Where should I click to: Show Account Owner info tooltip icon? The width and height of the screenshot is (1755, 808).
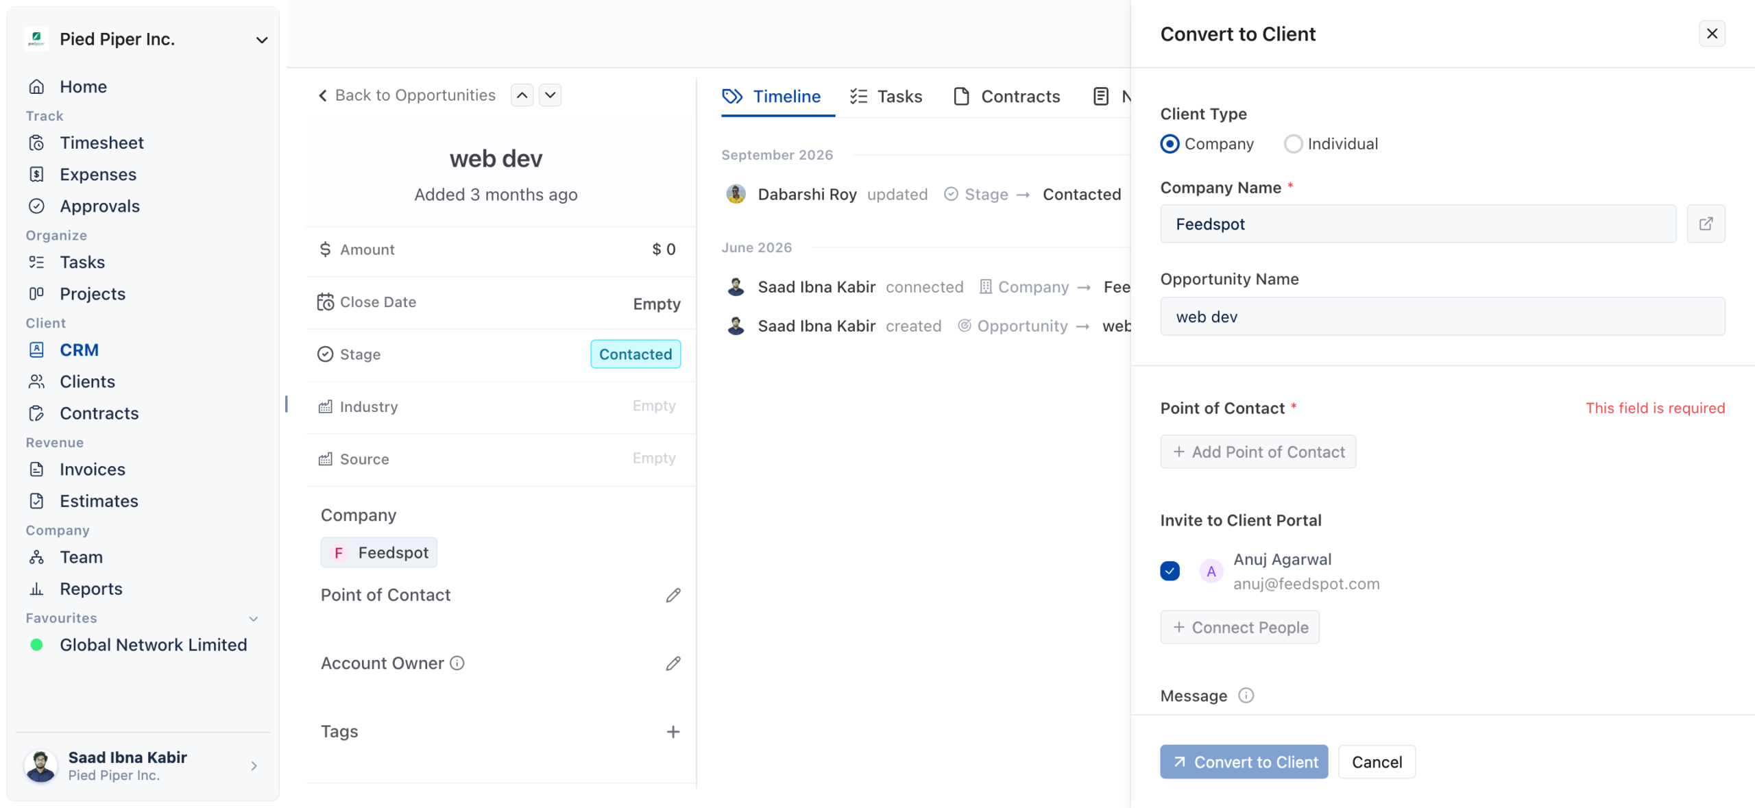pos(457,663)
